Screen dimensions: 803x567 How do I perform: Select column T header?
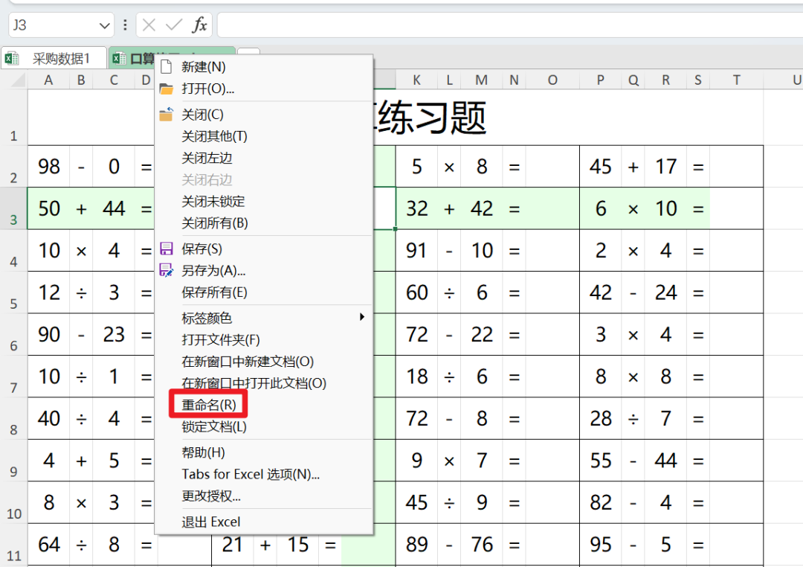coord(736,80)
